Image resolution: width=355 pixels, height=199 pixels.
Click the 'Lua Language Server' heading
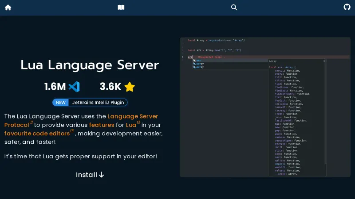tap(90, 65)
